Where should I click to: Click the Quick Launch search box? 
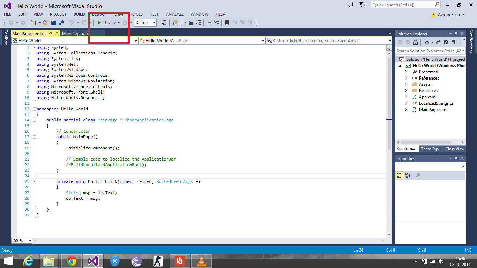[x=406, y=5]
